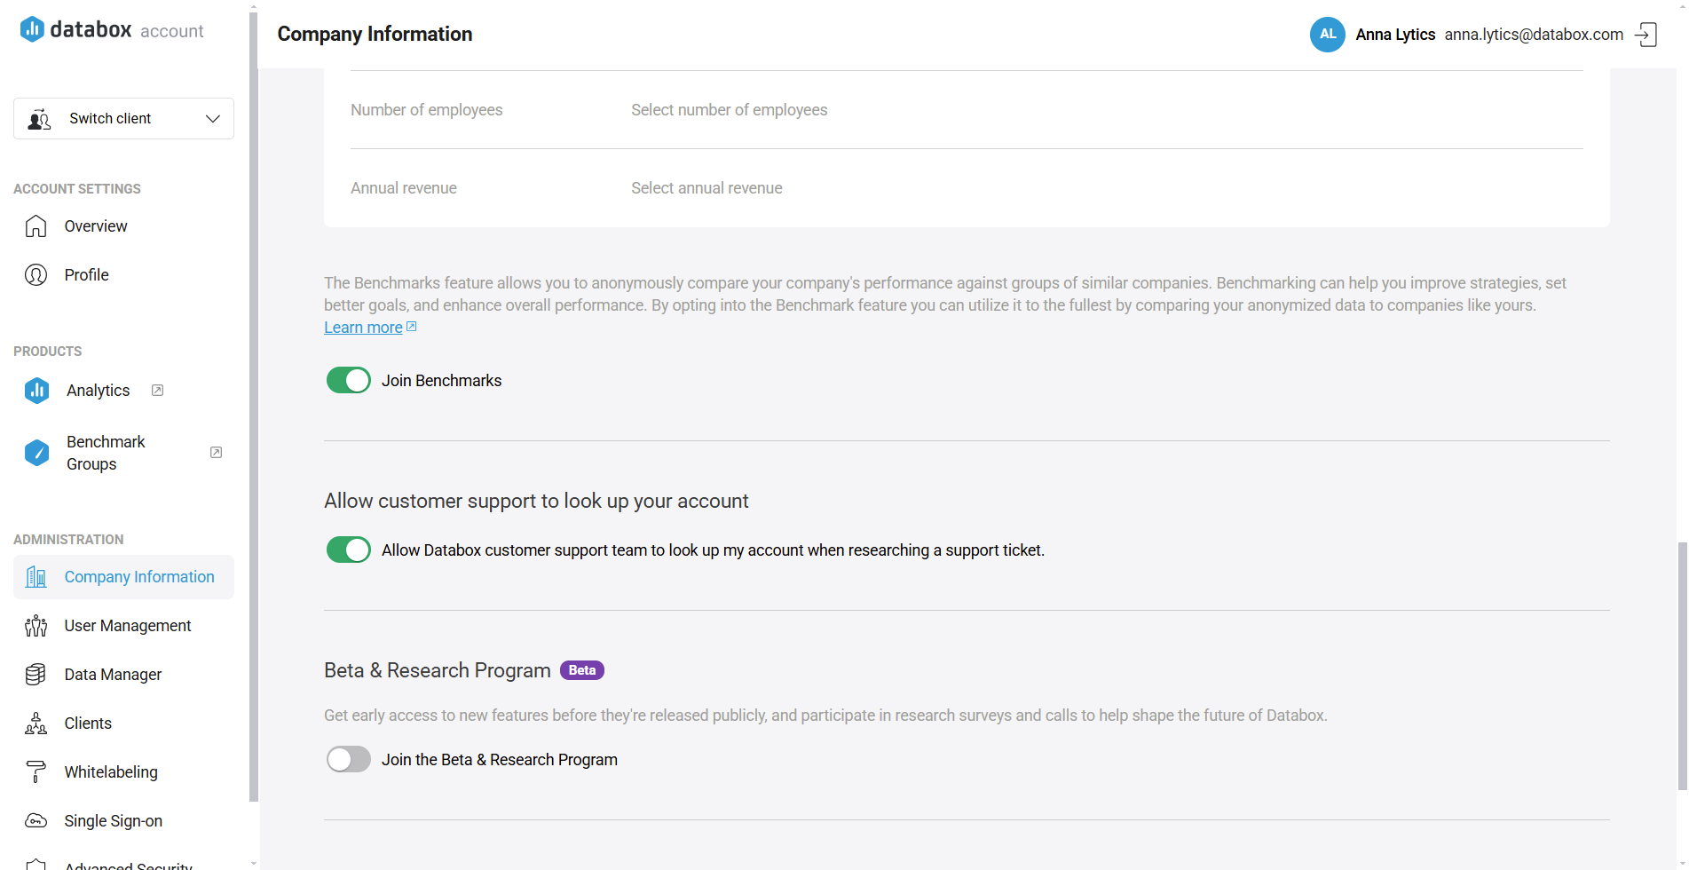The width and height of the screenshot is (1689, 870).
Task: Click the Whitelabeling paint roller icon
Action: click(36, 772)
